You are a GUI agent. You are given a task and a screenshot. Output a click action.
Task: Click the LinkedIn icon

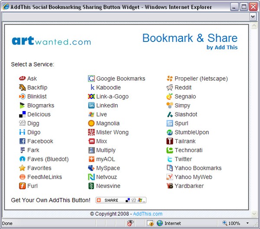pyautogui.click(x=91, y=105)
